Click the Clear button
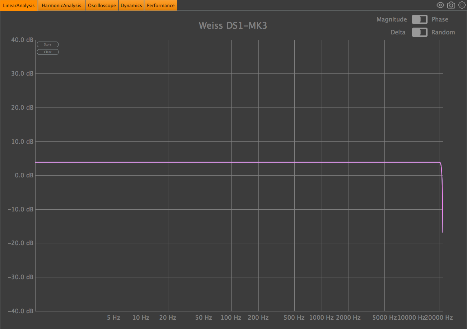 point(48,52)
